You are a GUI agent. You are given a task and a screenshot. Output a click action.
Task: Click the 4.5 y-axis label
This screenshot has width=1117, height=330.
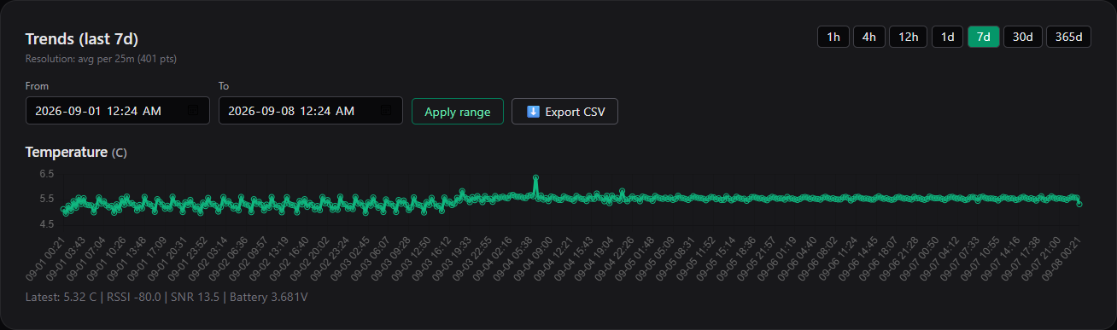pos(46,224)
